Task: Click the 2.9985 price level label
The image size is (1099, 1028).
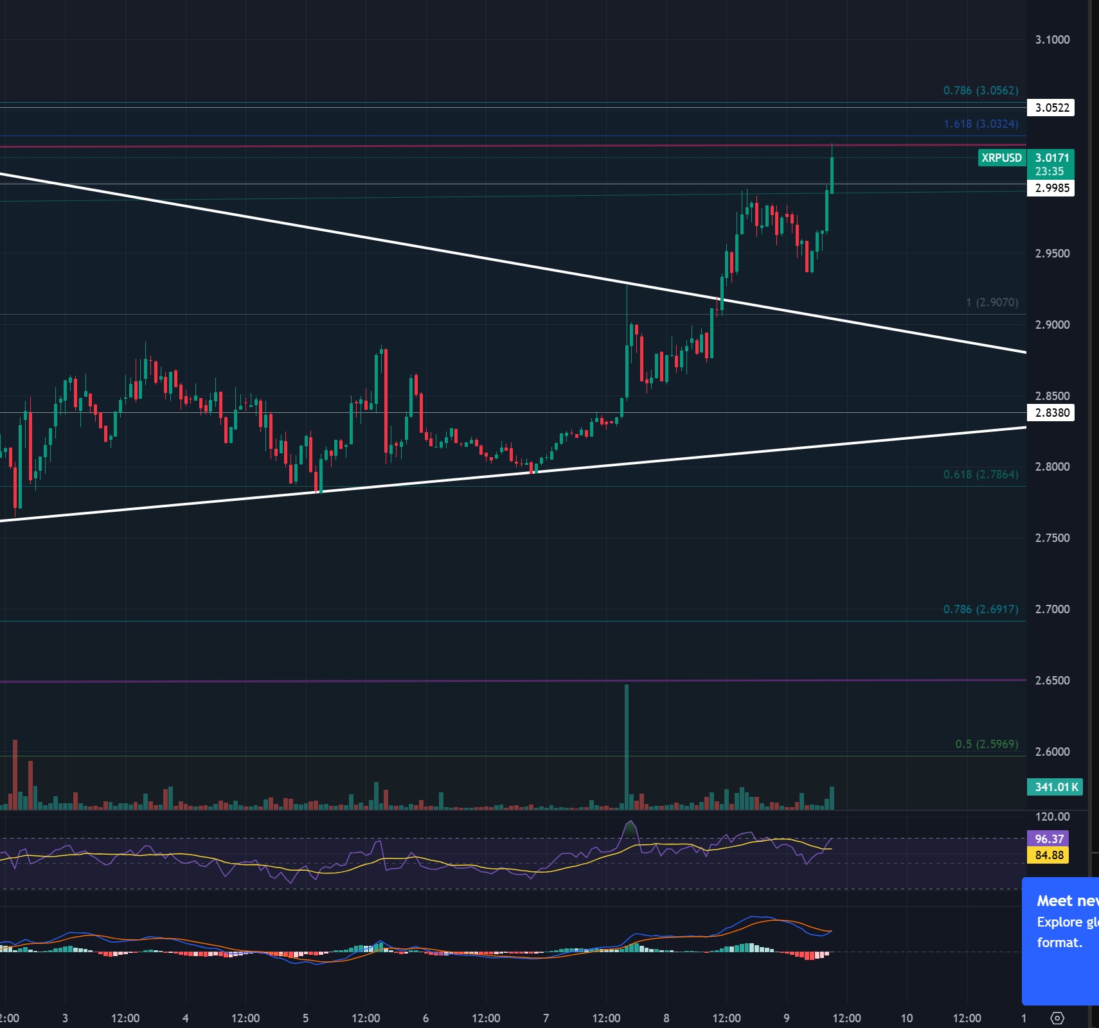Action: pyautogui.click(x=1051, y=188)
